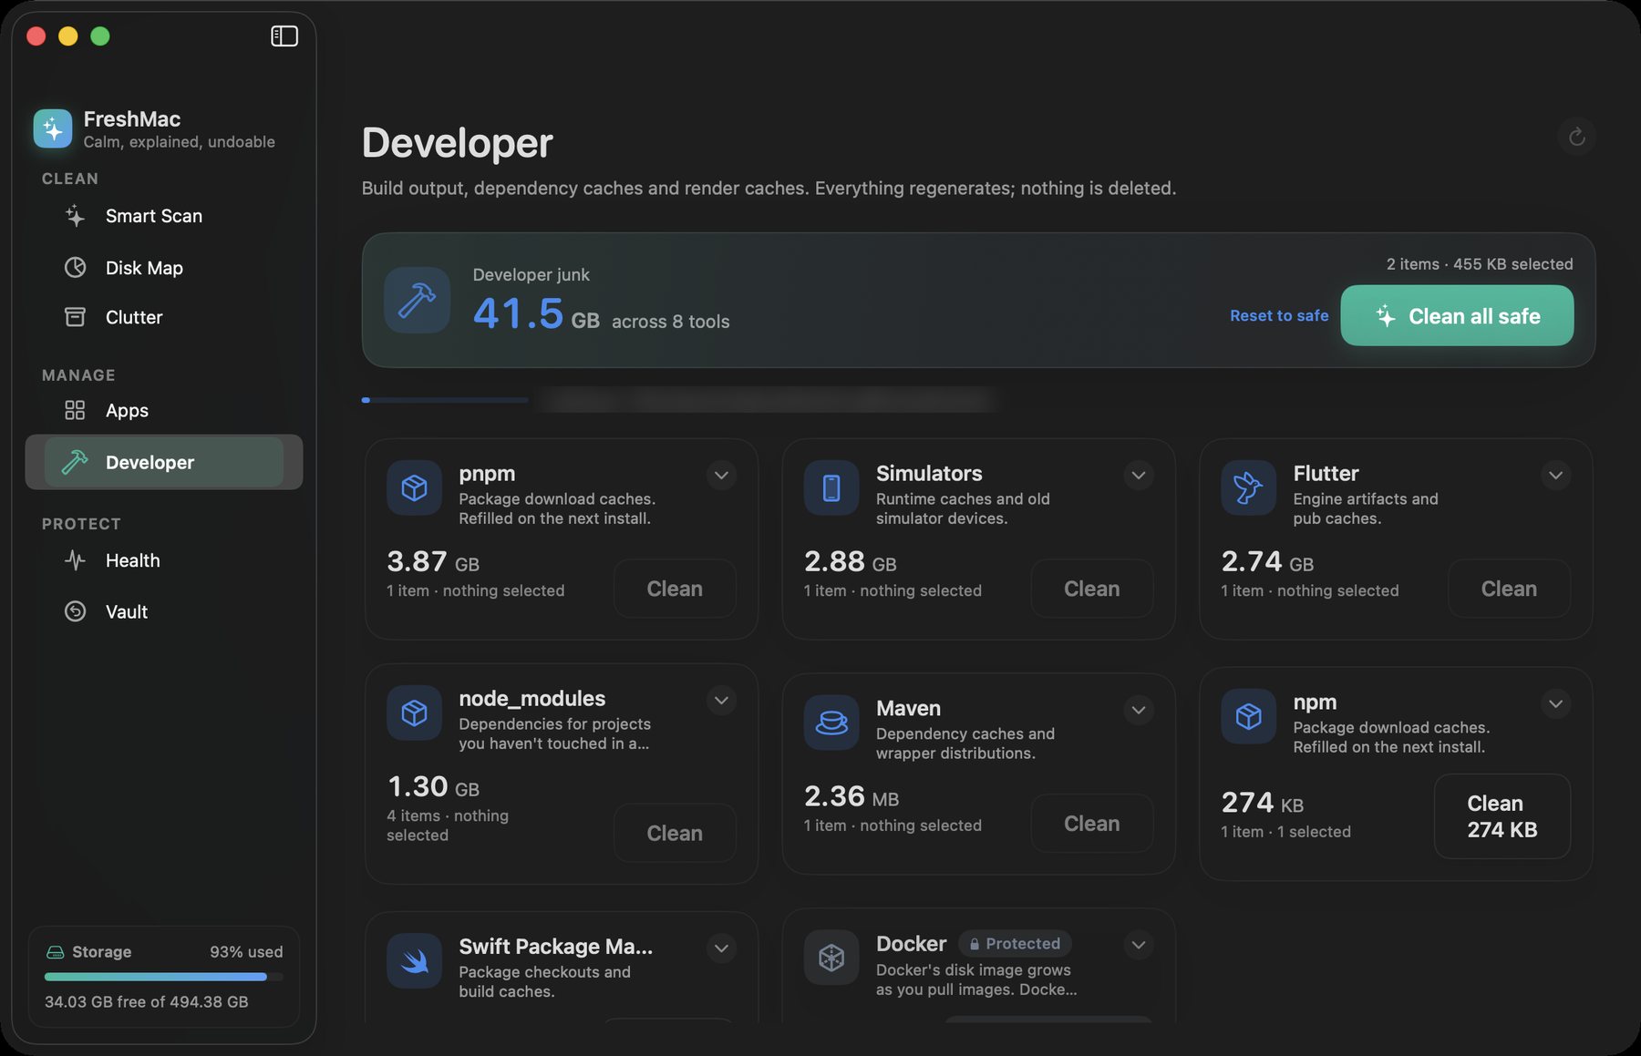The image size is (1641, 1056).
Task: Open Smart Scan from sidebar
Action: click(164, 216)
